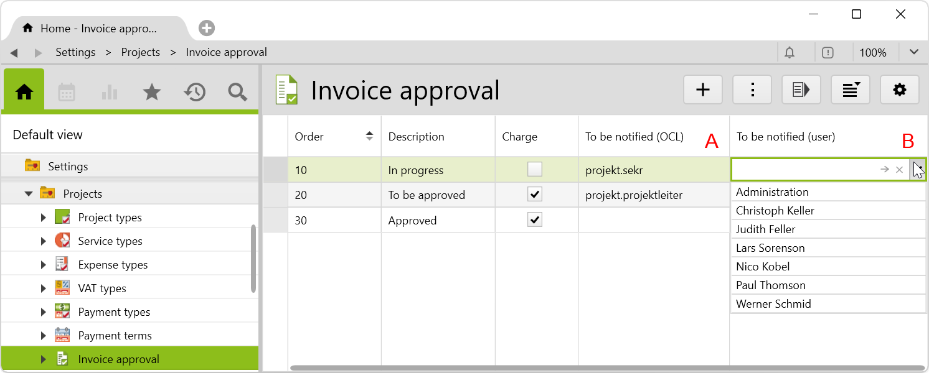Image resolution: width=929 pixels, height=373 pixels.
Task: Click the Projects breadcrumb link
Action: (140, 52)
